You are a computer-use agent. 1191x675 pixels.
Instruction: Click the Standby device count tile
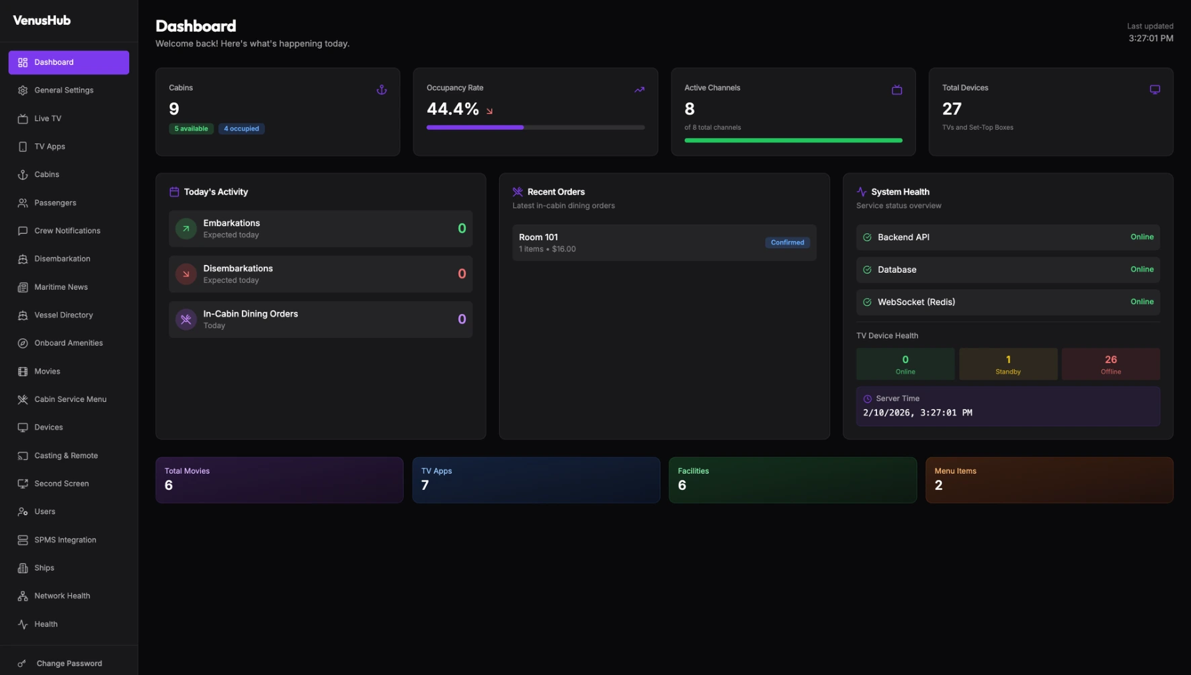[1008, 364]
